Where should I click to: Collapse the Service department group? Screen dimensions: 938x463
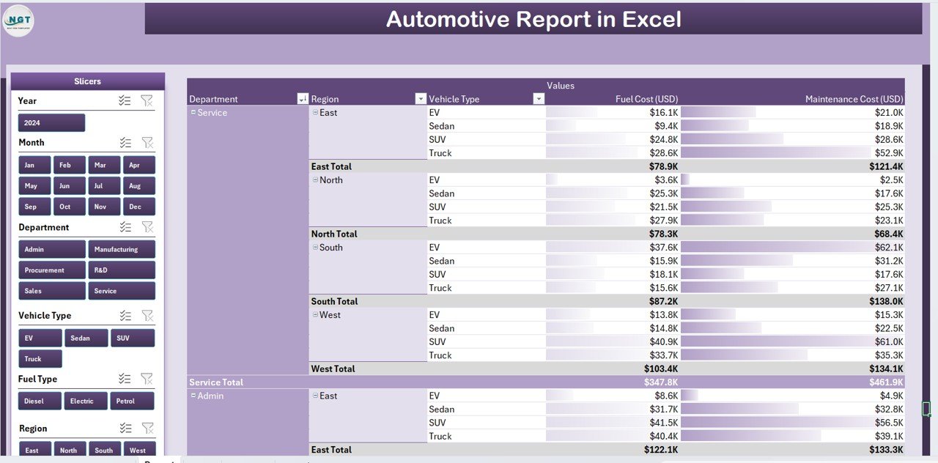click(x=193, y=113)
